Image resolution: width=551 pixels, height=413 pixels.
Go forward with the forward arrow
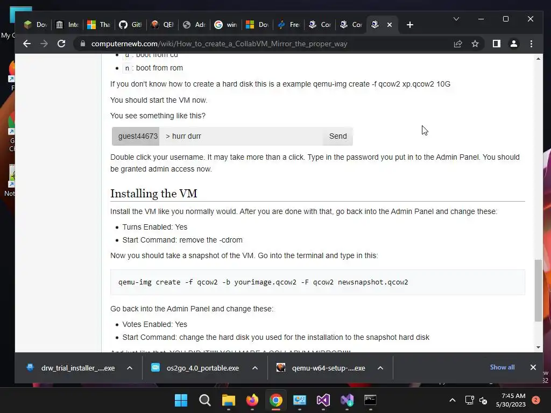[x=44, y=44]
